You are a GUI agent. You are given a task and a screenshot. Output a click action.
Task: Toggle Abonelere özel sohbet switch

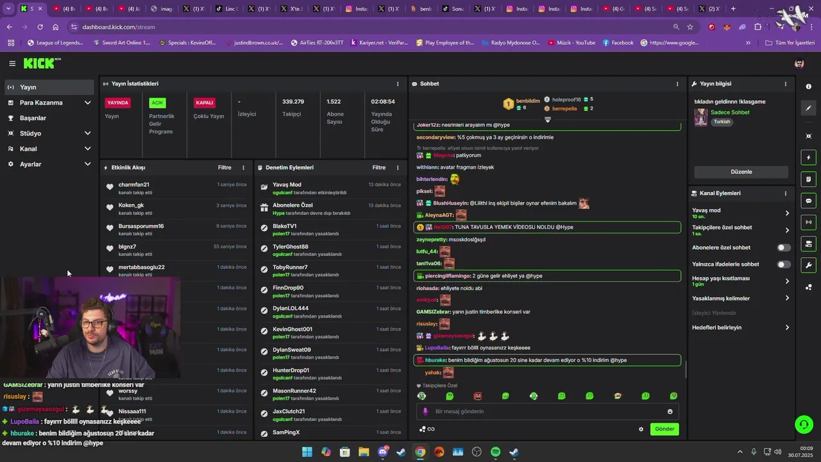(784, 248)
